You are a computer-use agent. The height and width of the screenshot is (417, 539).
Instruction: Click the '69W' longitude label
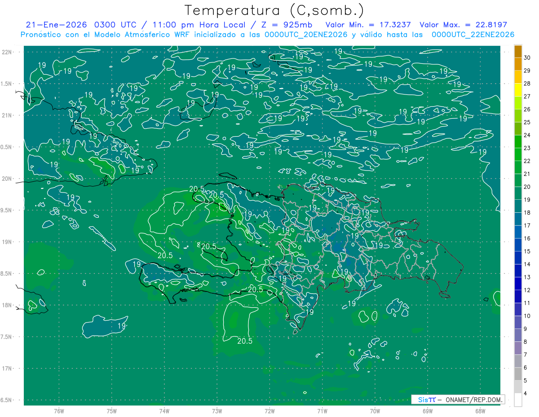pos(428,411)
